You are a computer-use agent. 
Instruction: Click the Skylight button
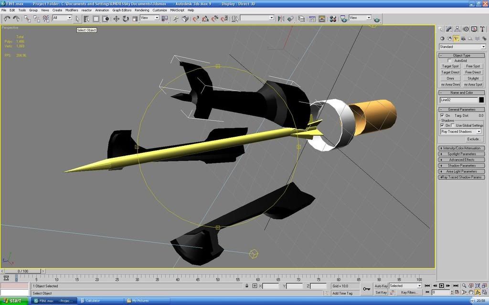[x=473, y=78]
